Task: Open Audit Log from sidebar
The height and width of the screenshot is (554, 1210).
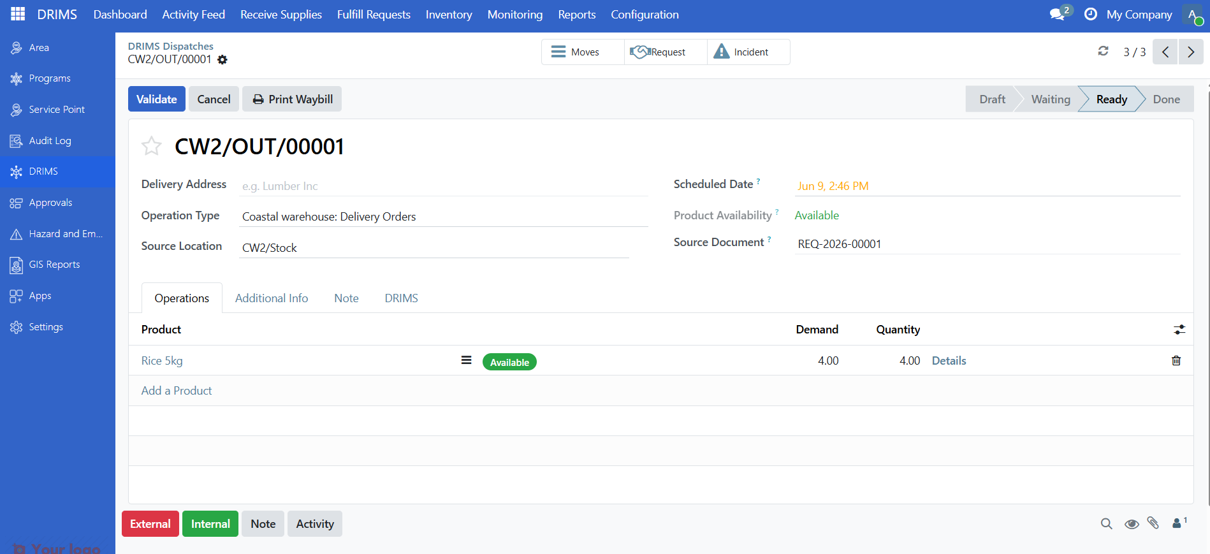Action: coord(57,141)
